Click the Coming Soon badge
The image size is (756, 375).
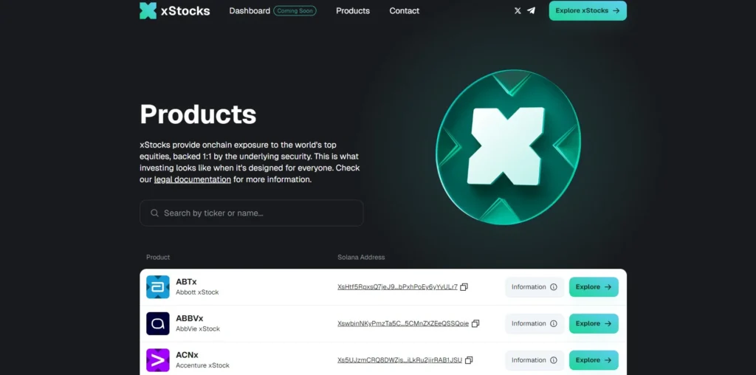coord(295,10)
